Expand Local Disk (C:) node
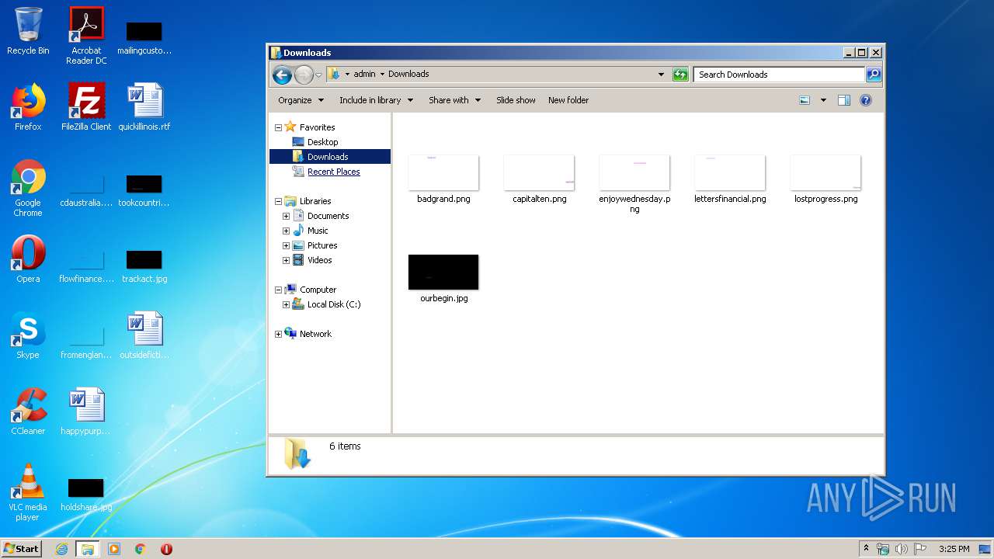The width and height of the screenshot is (994, 559). [x=286, y=304]
